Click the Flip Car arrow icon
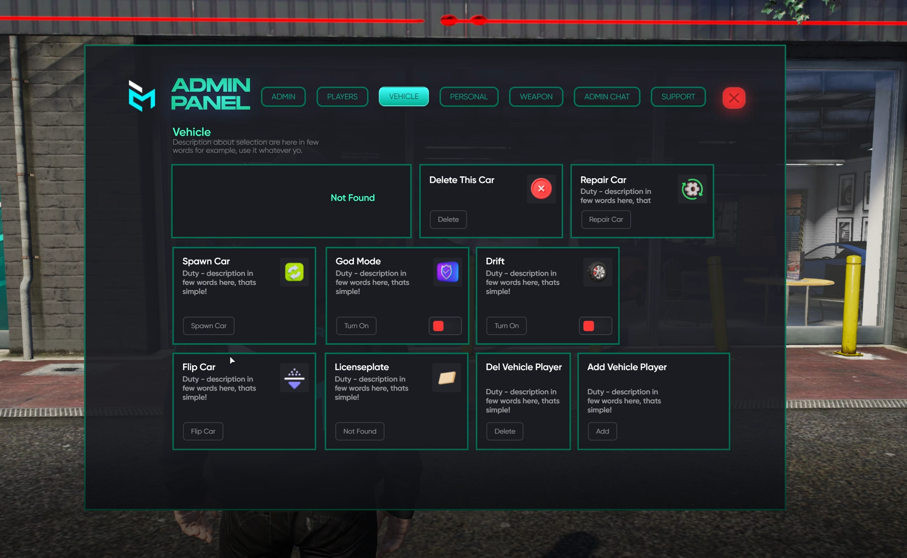The height and width of the screenshot is (558, 907). (294, 378)
